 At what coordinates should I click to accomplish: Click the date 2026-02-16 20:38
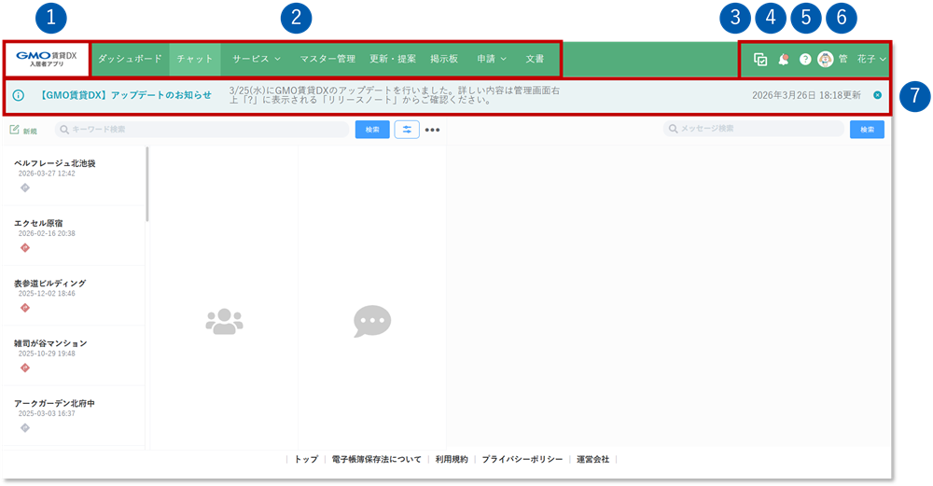click(x=47, y=234)
